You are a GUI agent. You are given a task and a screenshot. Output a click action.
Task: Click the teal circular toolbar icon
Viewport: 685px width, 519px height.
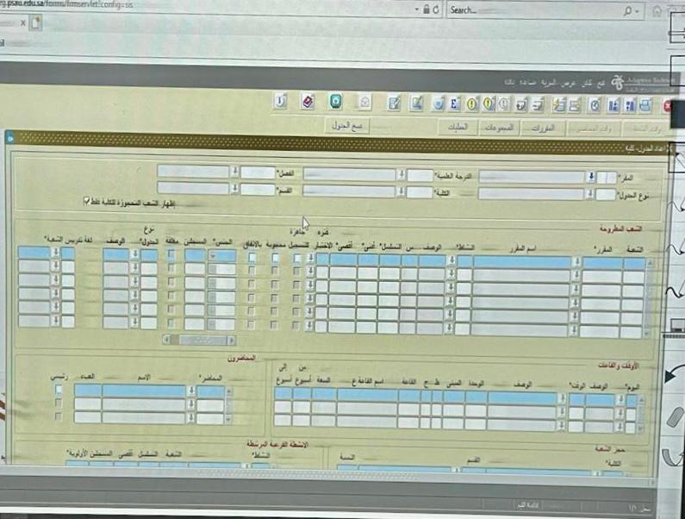335,102
